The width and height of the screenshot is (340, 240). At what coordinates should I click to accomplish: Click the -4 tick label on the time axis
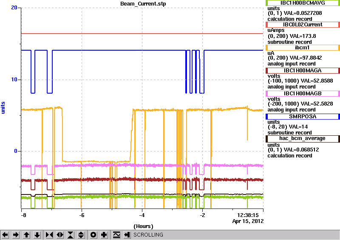point(142,215)
